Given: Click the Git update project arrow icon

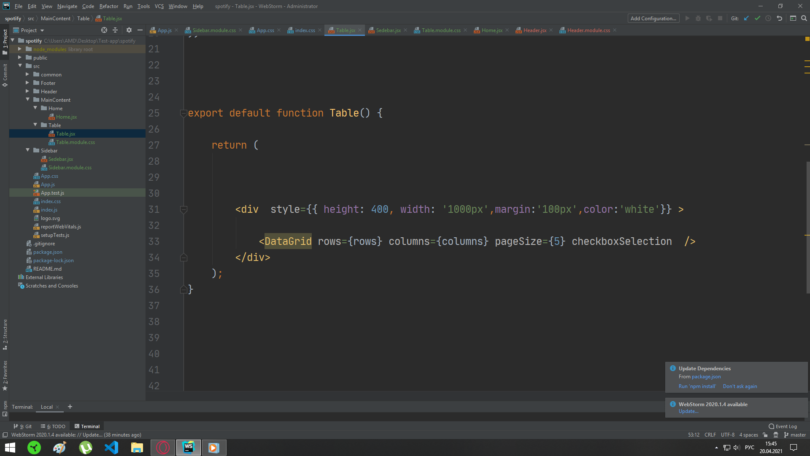Looking at the screenshot, I should coord(746,18).
